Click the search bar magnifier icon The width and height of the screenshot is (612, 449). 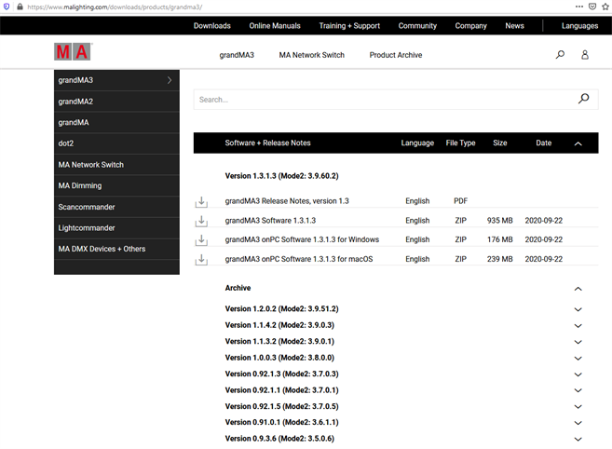[583, 99]
